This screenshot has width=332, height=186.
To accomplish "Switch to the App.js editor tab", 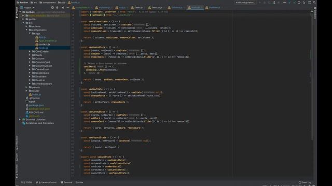I will [120, 8].
